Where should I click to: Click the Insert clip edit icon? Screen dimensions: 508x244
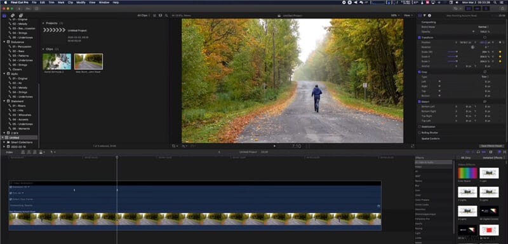(x=29, y=152)
